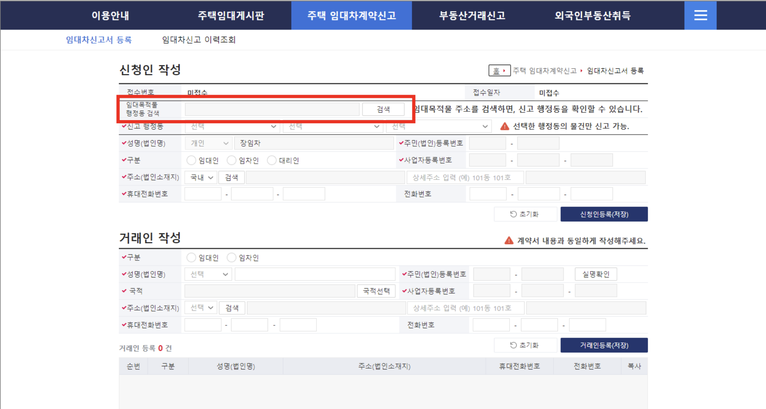Click the reset icon in 신청인 작성 section
Viewport: 766px width, 409px height.
click(x=514, y=214)
